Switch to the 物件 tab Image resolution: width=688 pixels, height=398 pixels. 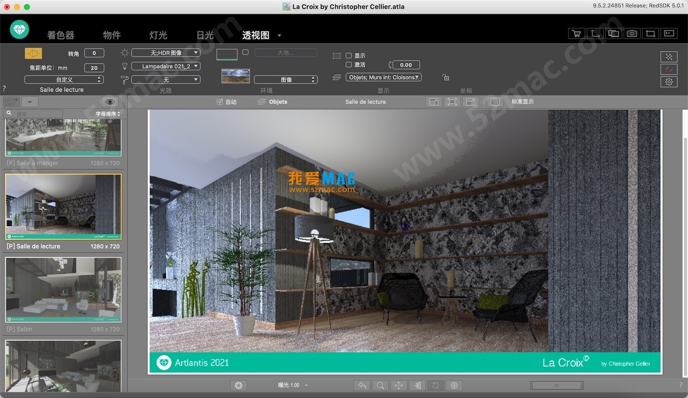[x=112, y=35]
